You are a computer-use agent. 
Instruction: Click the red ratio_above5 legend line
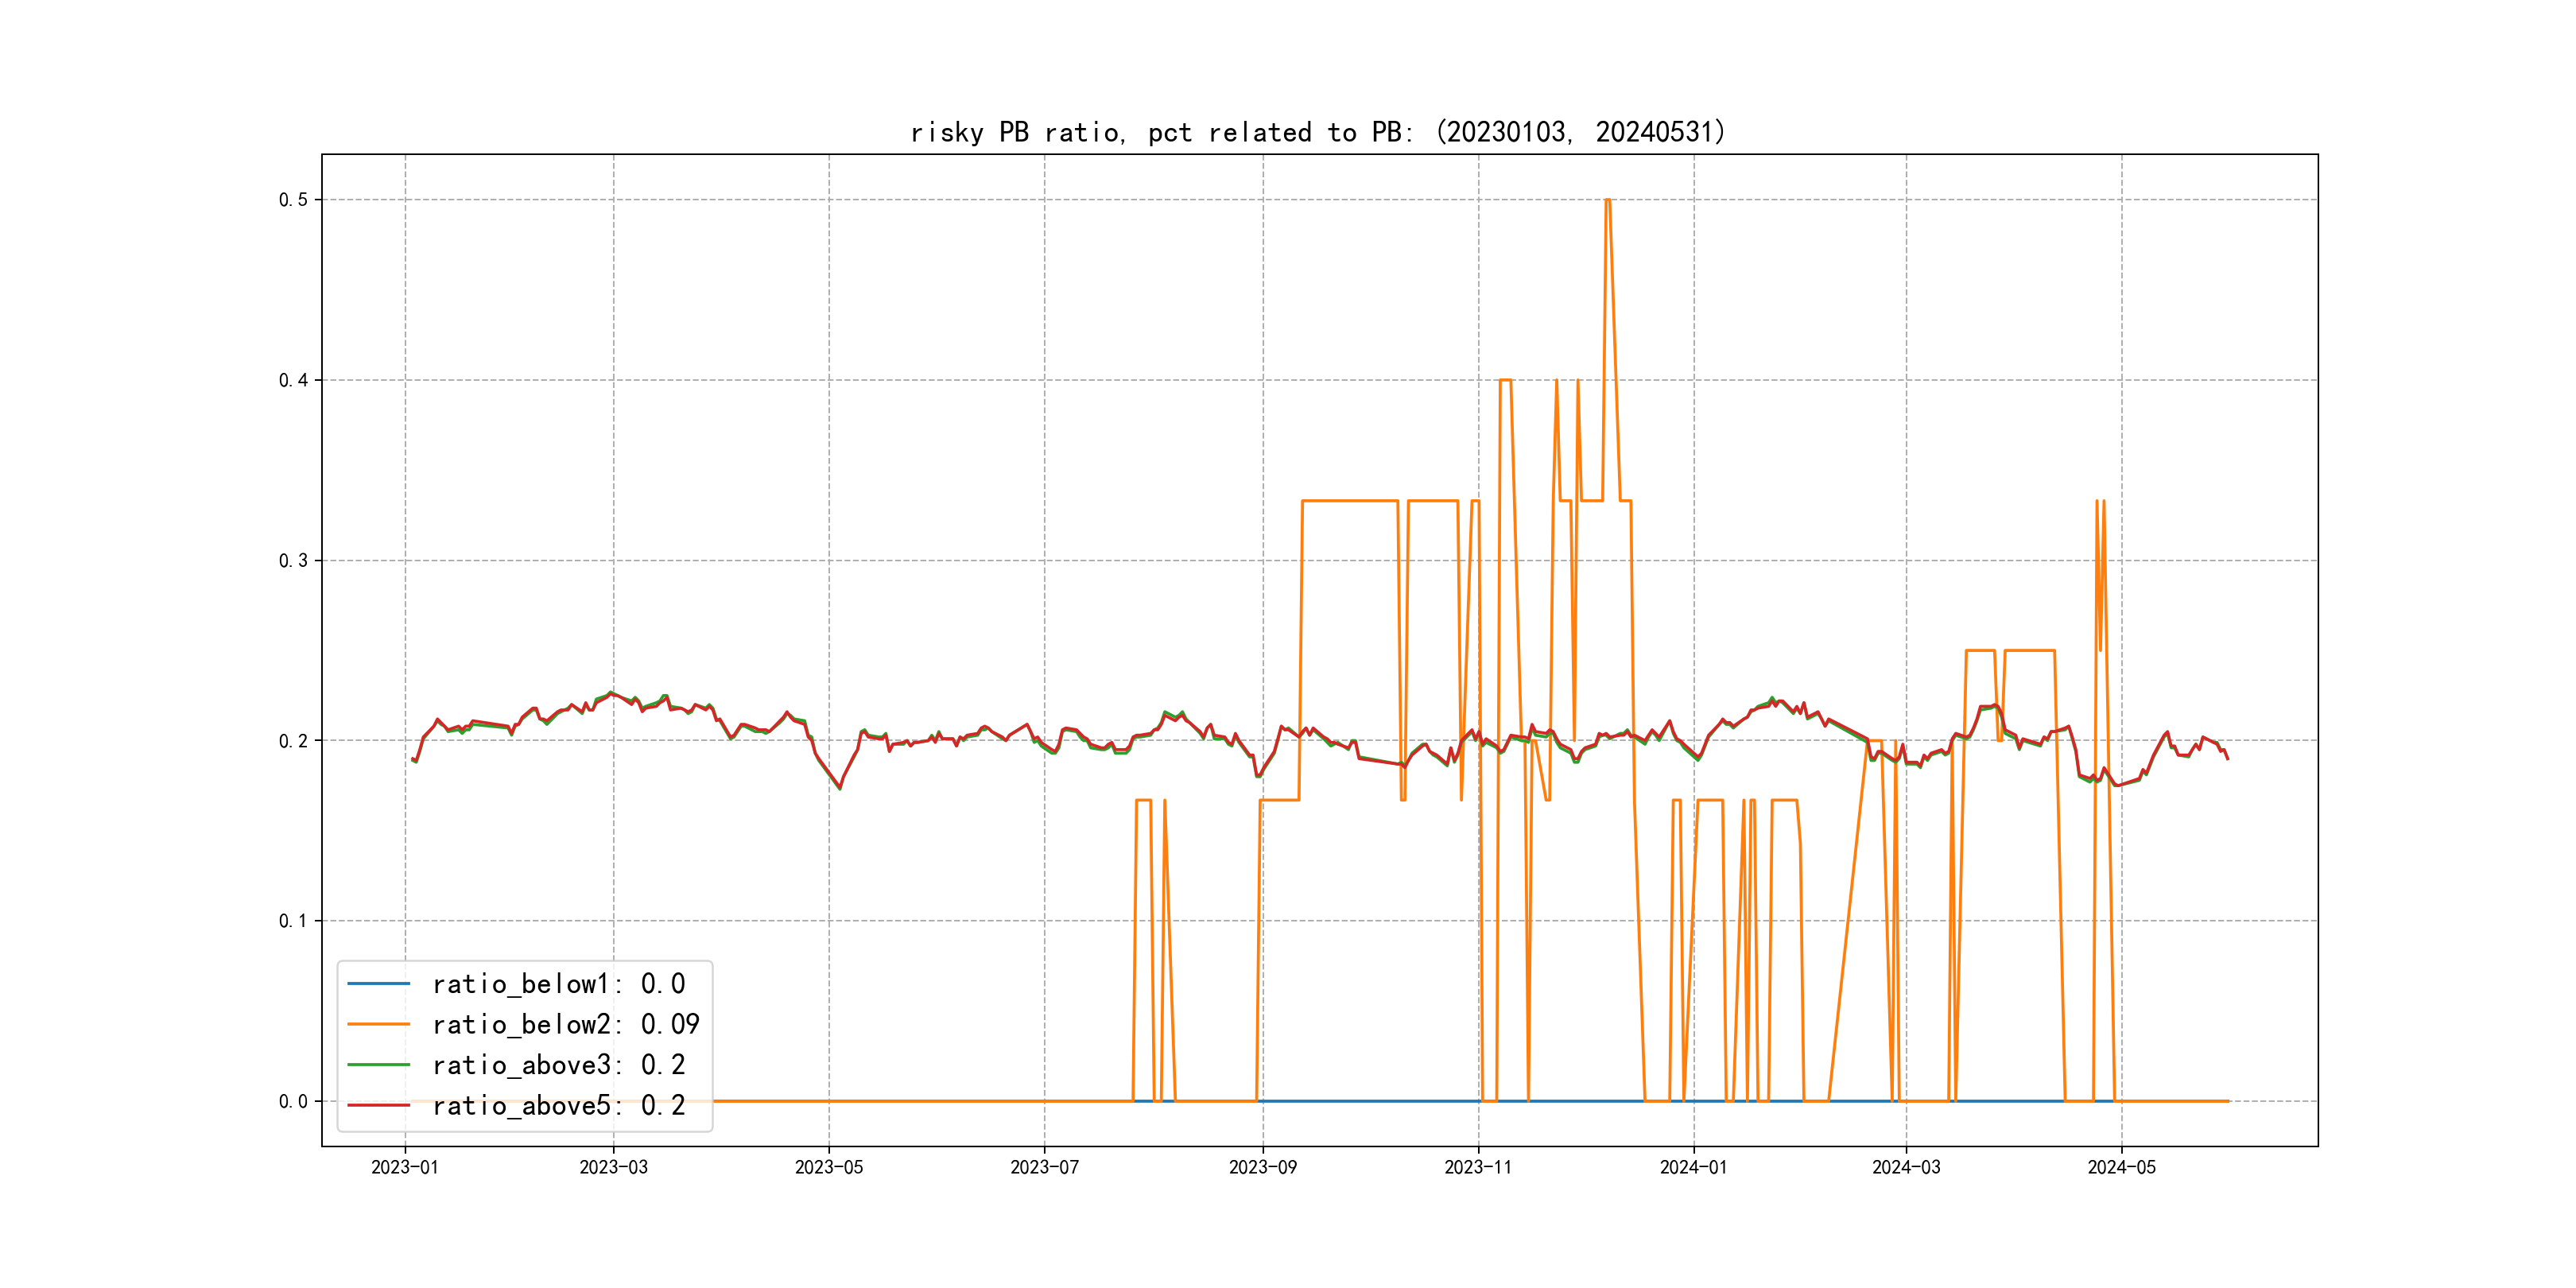tap(378, 1105)
